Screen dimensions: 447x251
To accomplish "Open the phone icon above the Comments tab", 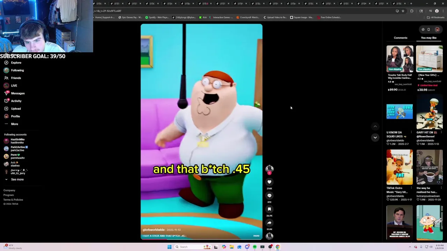I will 428,29.
